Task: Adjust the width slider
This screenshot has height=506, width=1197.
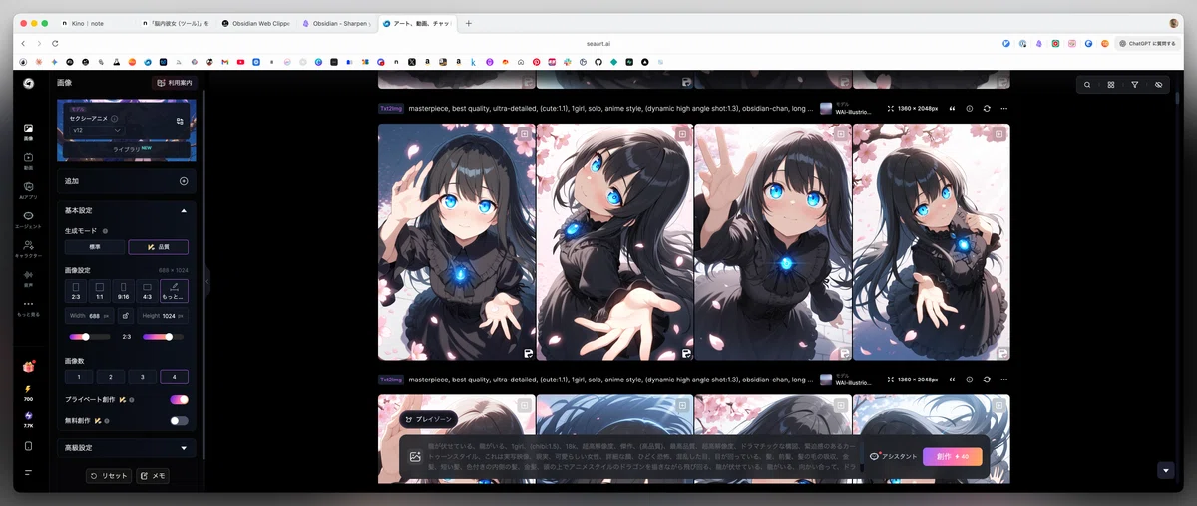Action: tap(87, 337)
